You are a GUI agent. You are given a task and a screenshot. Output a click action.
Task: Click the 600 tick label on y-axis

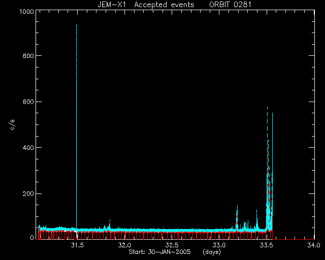click(x=28, y=102)
